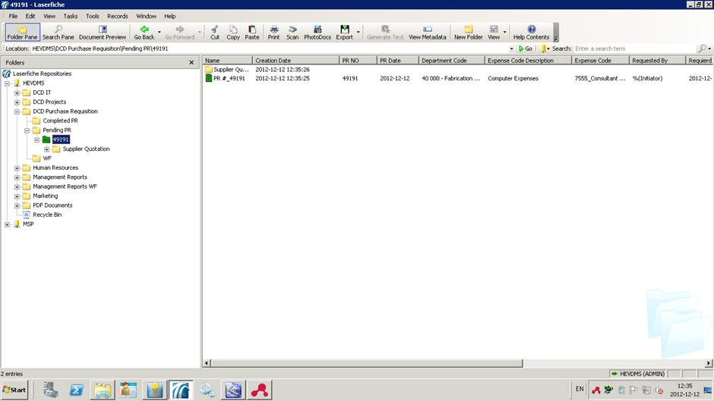Start a Scan from the toolbar
Image resolution: width=714 pixels, height=401 pixels.
(292, 33)
